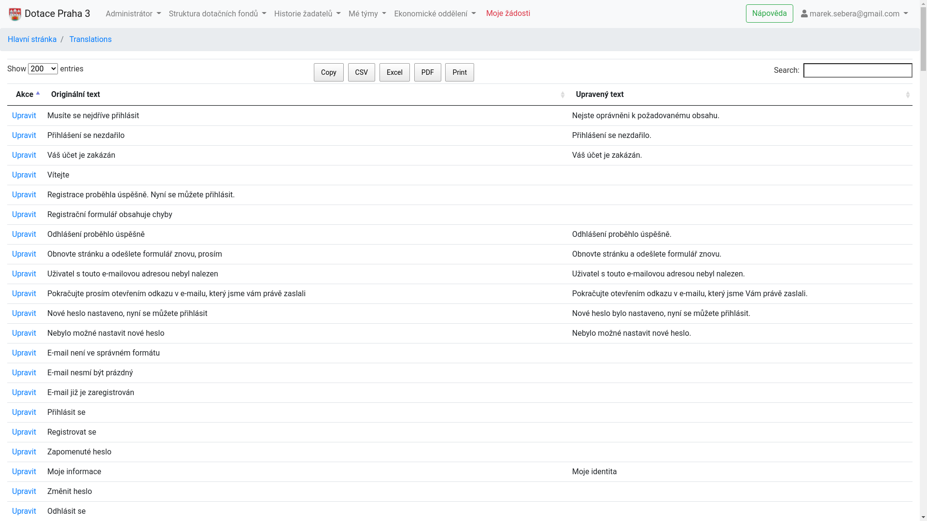Sort the Upravený text column
Viewport: 927px width, 521px height.
click(x=908, y=95)
